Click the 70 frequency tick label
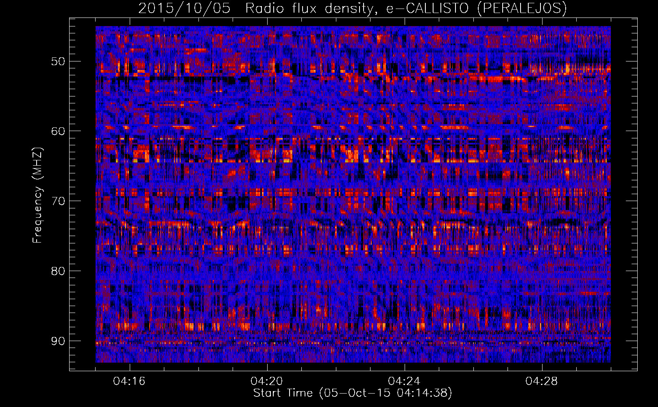Image resolution: width=658 pixels, height=407 pixels. tap(58, 201)
